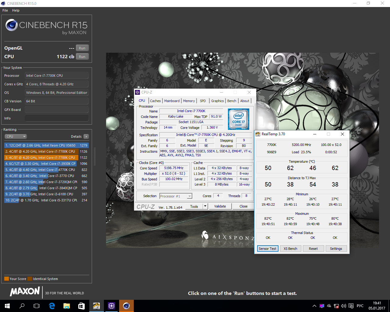
Task: Open the Processor #1 selection dropdown in CPU-Z
Action: click(x=176, y=196)
